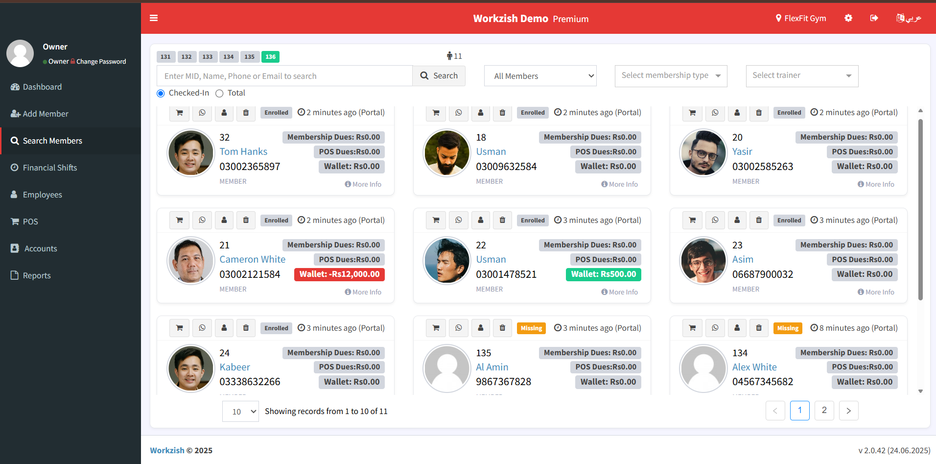Image resolution: width=936 pixels, height=464 pixels.
Task: Click the Search button
Action: pos(439,76)
